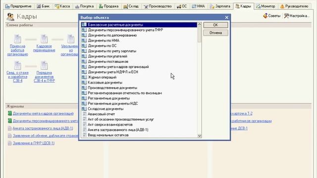317x178 pixels.
Task: Open 'Заявление в ПФР (ДСВ-1)' link
Action: (34, 143)
